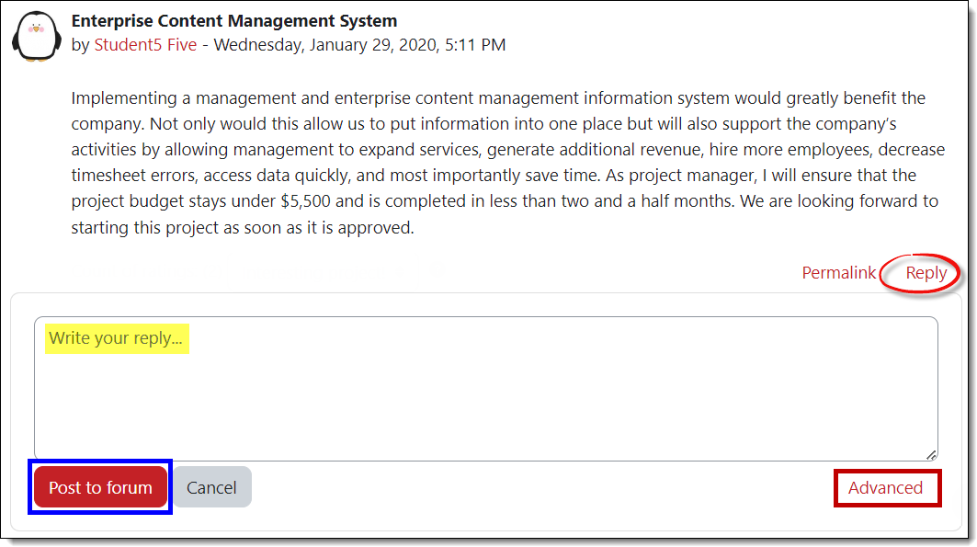This screenshot has width=977, height=547.
Task: Switch to Advanced posting mode
Action: click(886, 487)
